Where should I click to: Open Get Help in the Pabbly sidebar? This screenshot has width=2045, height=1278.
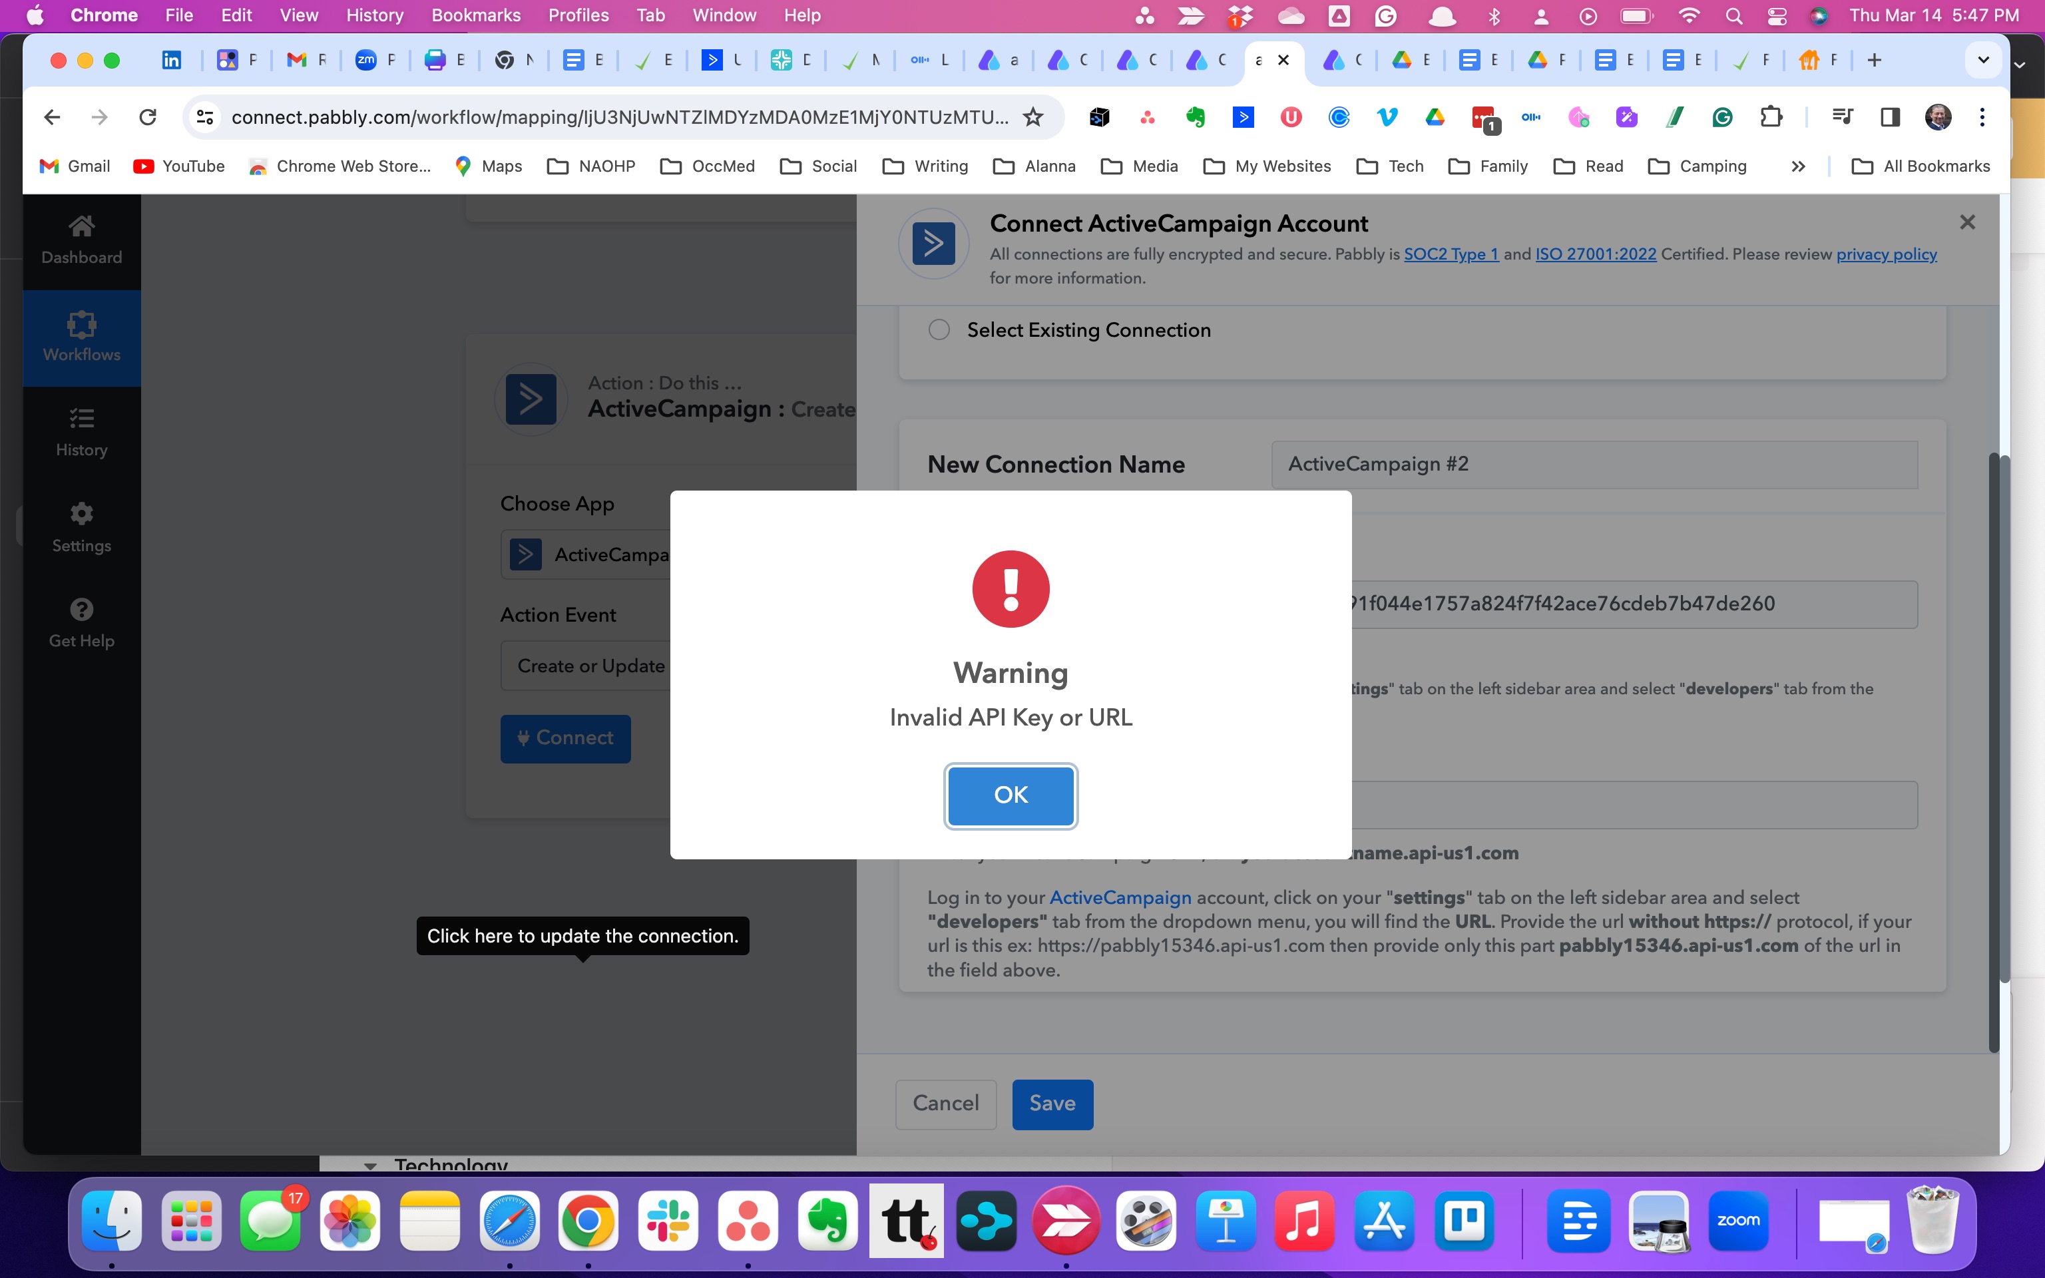(x=82, y=624)
